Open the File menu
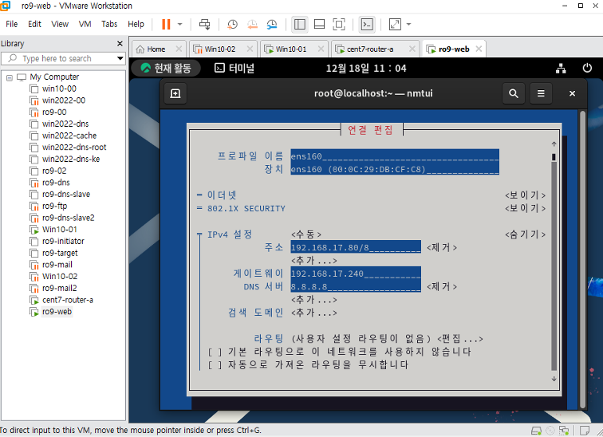The height and width of the screenshot is (437, 603). 11,24
